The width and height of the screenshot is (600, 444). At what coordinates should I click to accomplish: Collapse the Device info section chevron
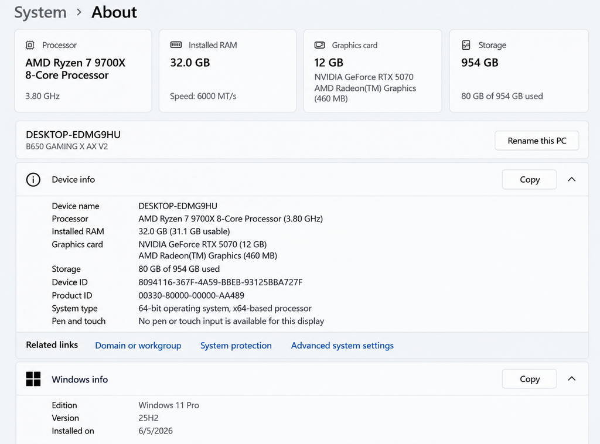pyautogui.click(x=572, y=179)
